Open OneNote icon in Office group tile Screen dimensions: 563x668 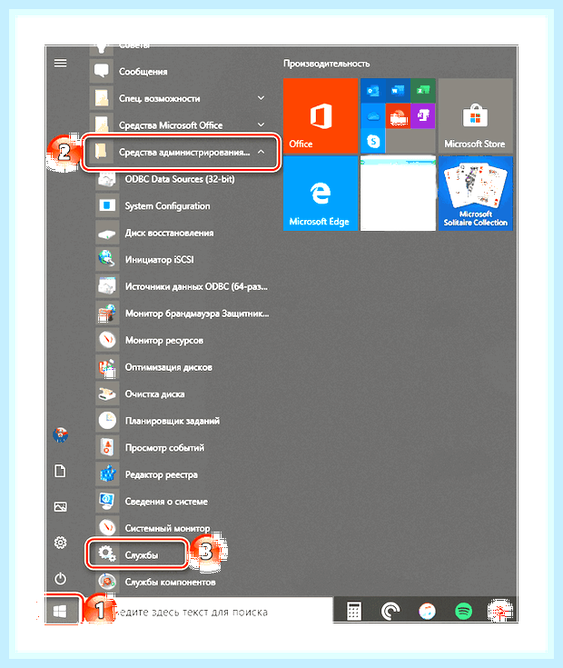[423, 116]
